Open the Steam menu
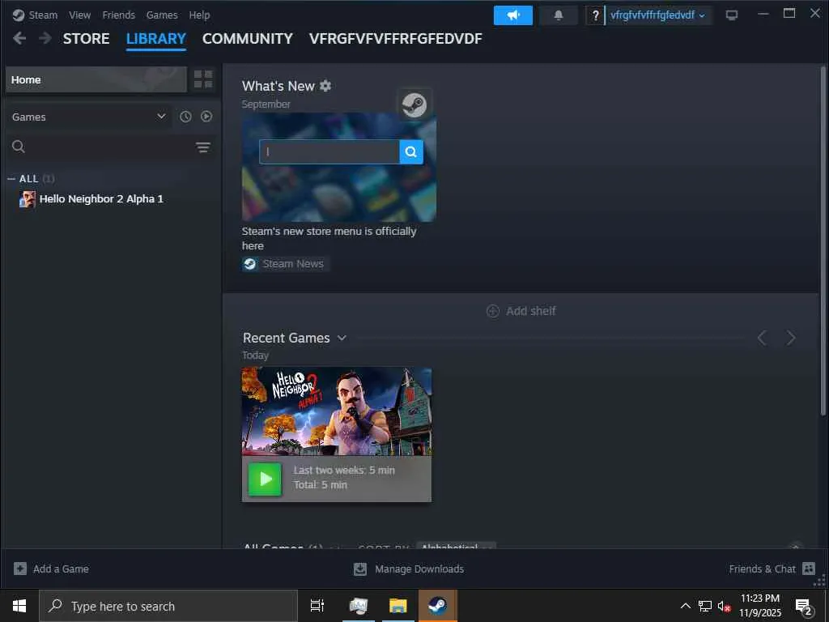Screen dimensions: 829x622 (43, 15)
